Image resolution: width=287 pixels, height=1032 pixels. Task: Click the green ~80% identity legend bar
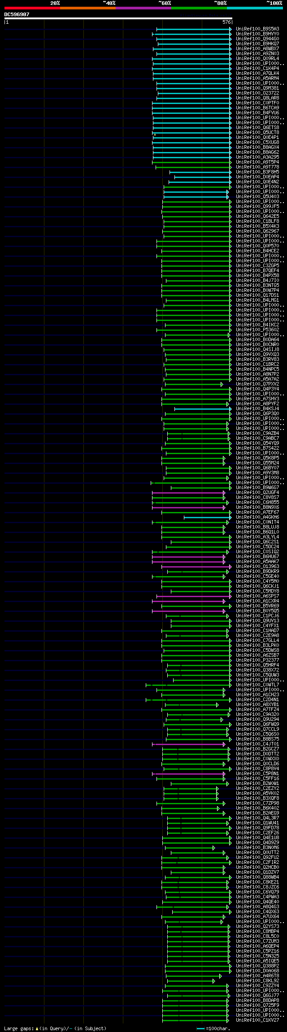point(199,8)
